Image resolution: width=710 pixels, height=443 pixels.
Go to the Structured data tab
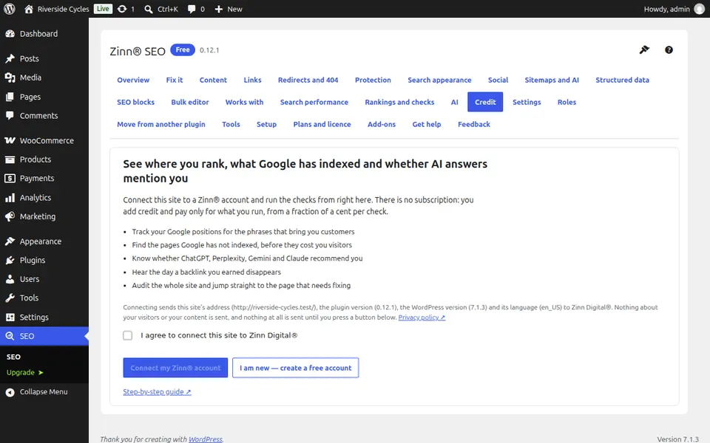(622, 80)
